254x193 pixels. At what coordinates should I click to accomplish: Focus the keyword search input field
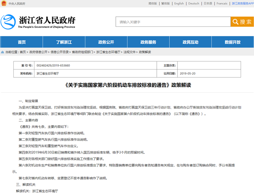173,22
